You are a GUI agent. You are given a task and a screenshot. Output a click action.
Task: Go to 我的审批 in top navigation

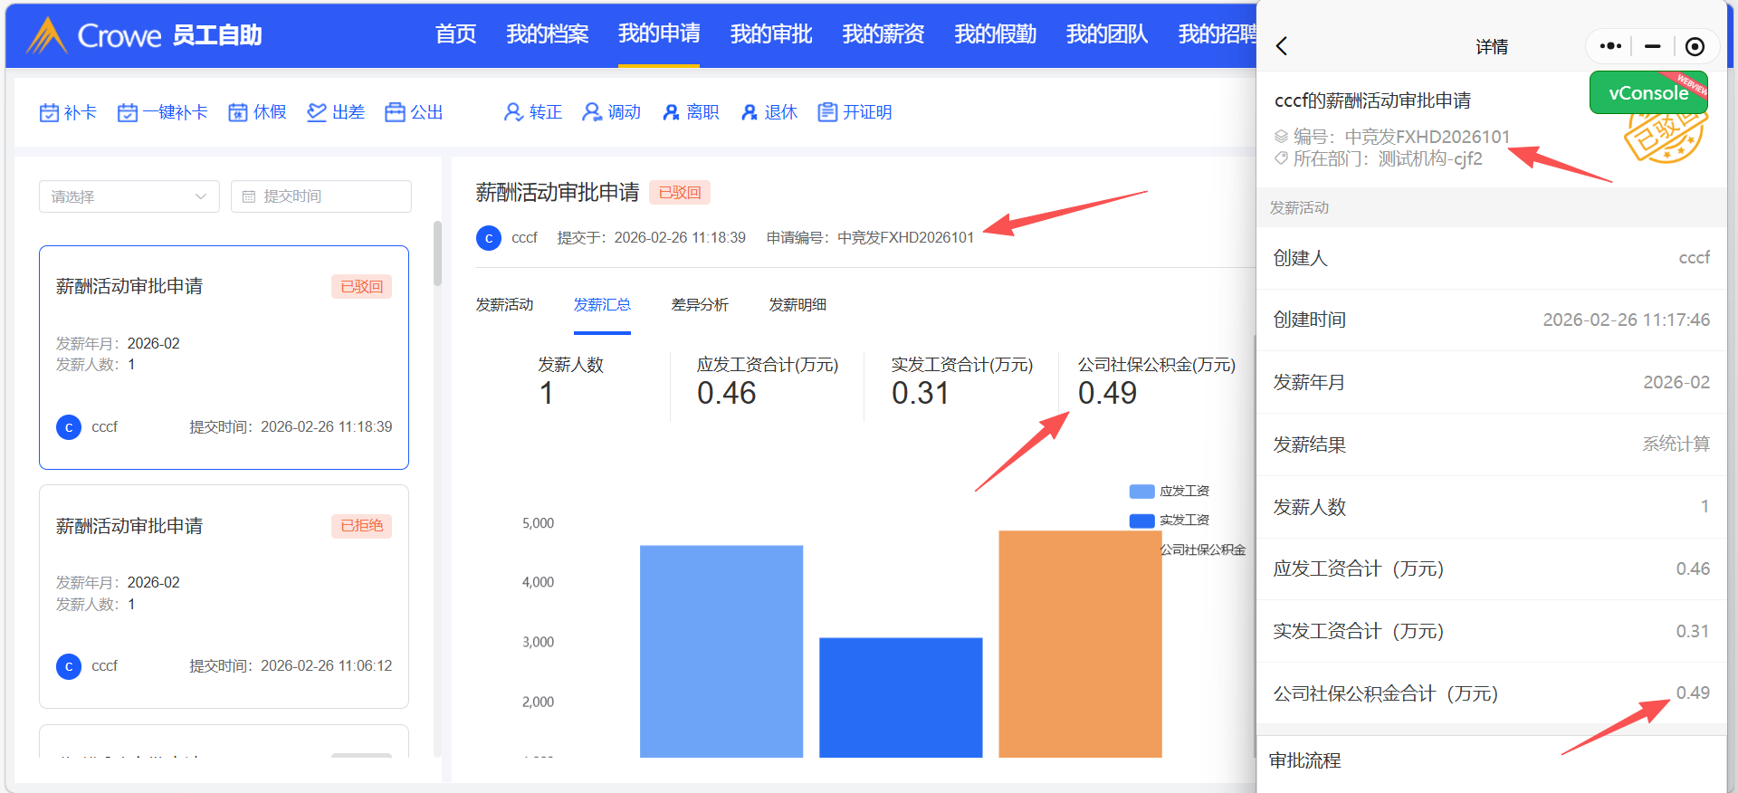coord(771,34)
